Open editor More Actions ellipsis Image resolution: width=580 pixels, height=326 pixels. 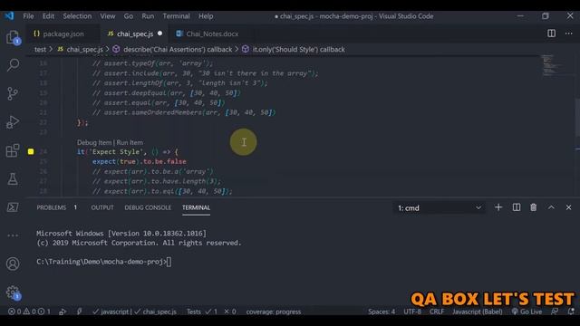click(x=568, y=34)
